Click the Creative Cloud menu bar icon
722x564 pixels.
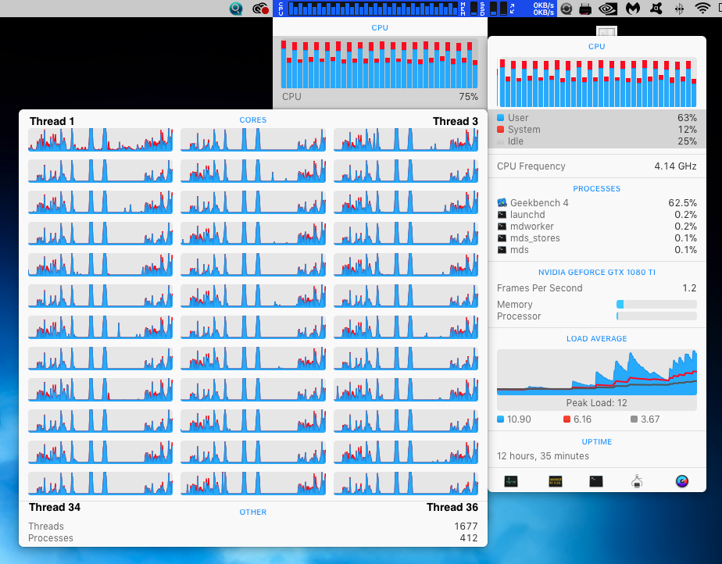click(261, 9)
